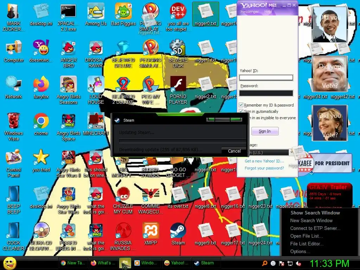Open the 'its over.txt' file
Viewport: 360px width, 270px height.
pos(178,198)
